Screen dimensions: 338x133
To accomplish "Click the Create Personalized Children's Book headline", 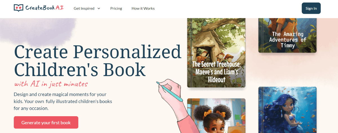I will tap(97, 60).
